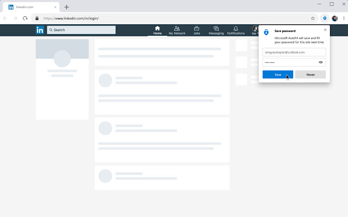348x217 pixels.
Task: Click the Never button in popup
Action: 310,75
